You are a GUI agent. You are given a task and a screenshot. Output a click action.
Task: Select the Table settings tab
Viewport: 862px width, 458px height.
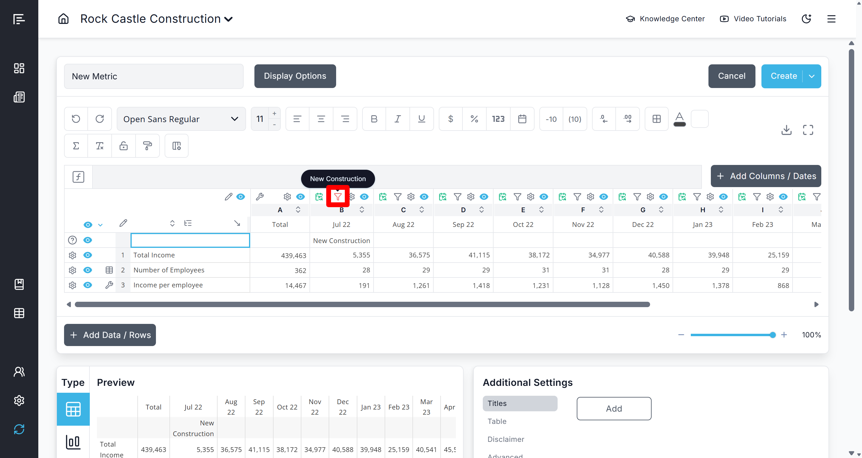(x=497, y=421)
